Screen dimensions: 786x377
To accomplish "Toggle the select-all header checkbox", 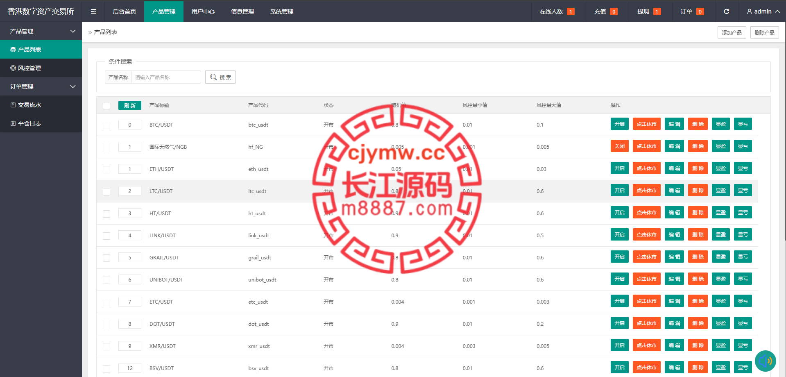I will click(x=106, y=106).
